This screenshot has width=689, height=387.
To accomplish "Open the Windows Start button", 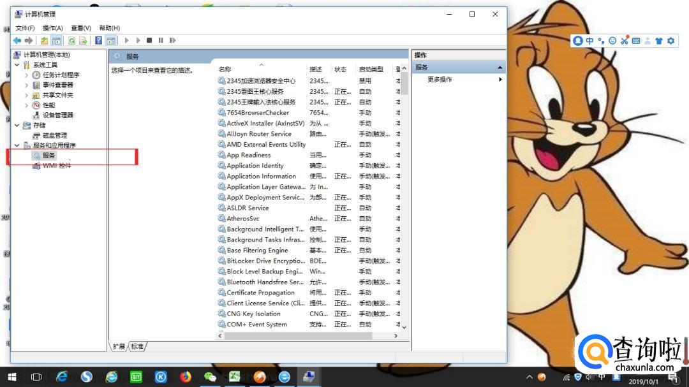I will 12,377.
